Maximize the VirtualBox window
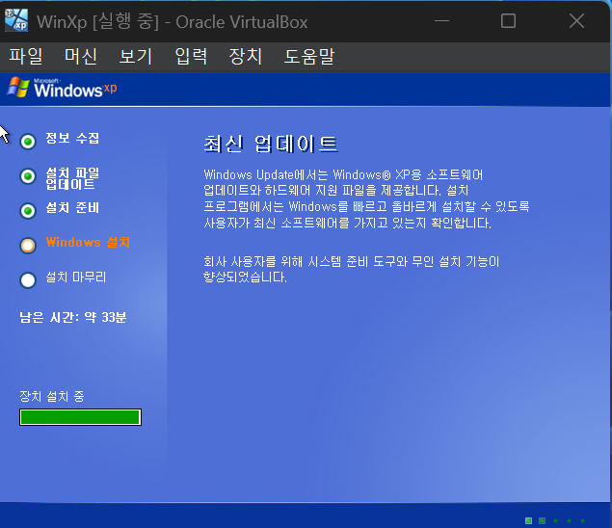Screen dimensions: 612x528 (508, 21)
